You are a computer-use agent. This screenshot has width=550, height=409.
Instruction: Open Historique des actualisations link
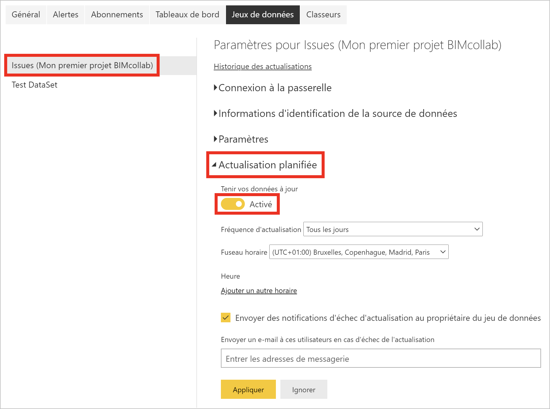click(263, 66)
